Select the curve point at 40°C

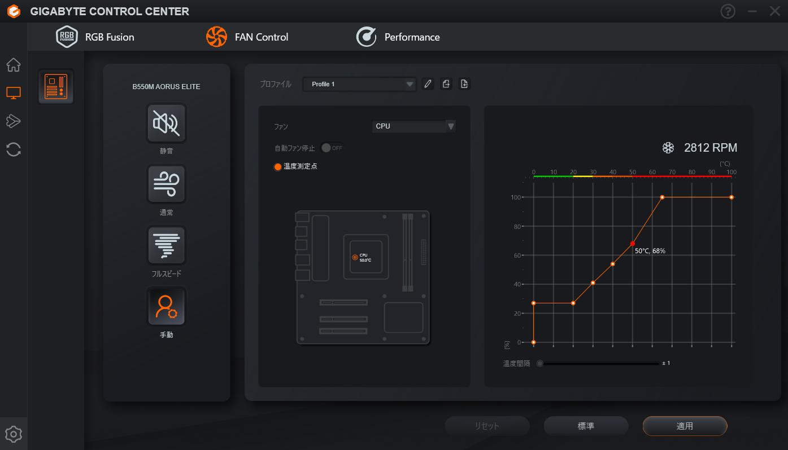click(x=613, y=264)
